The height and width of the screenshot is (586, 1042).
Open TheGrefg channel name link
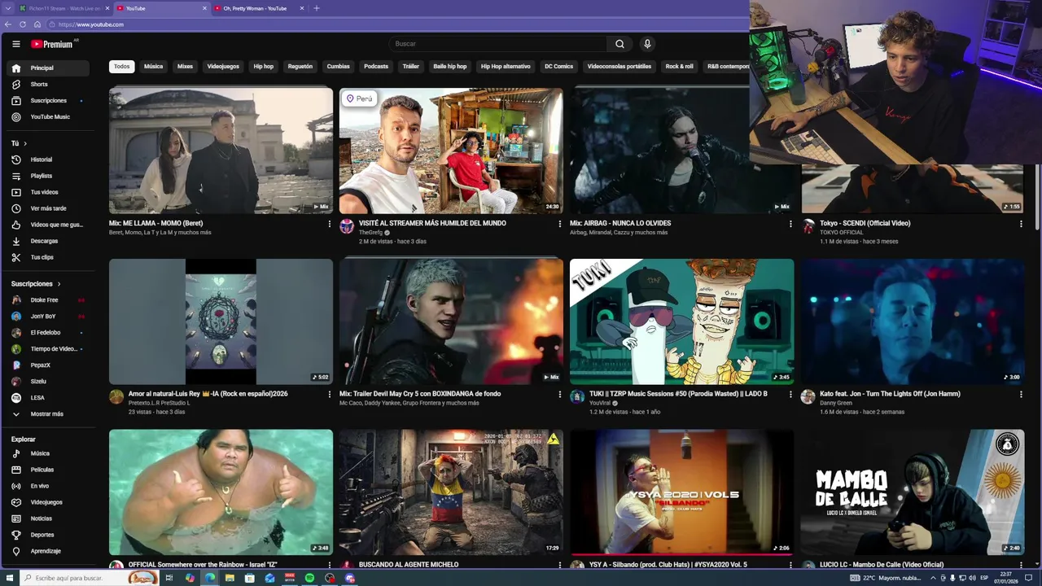coord(370,233)
